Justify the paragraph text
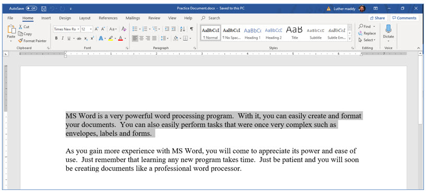427x191 pixels. coord(155,39)
